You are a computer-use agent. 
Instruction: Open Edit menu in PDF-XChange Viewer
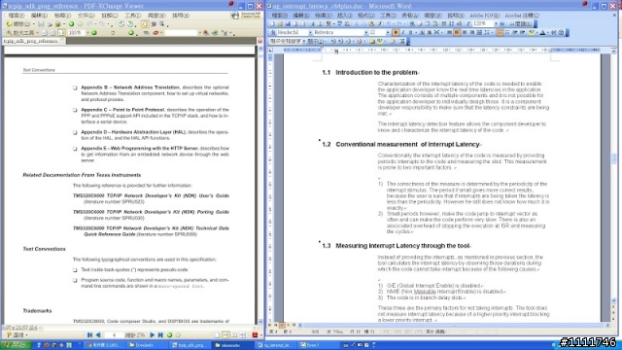pos(39,16)
